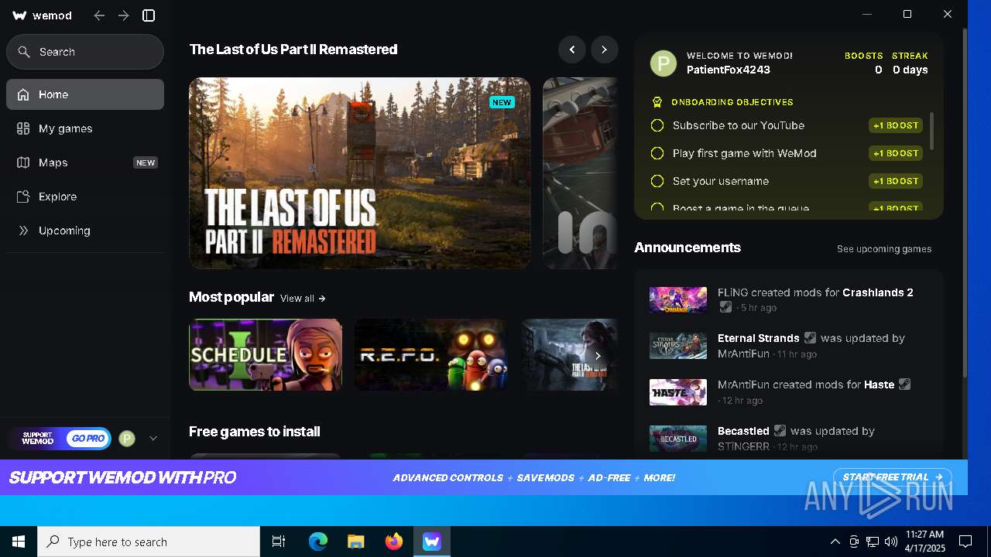The image size is (991, 557).
Task: Open My games in sidebar
Action: pos(85,128)
